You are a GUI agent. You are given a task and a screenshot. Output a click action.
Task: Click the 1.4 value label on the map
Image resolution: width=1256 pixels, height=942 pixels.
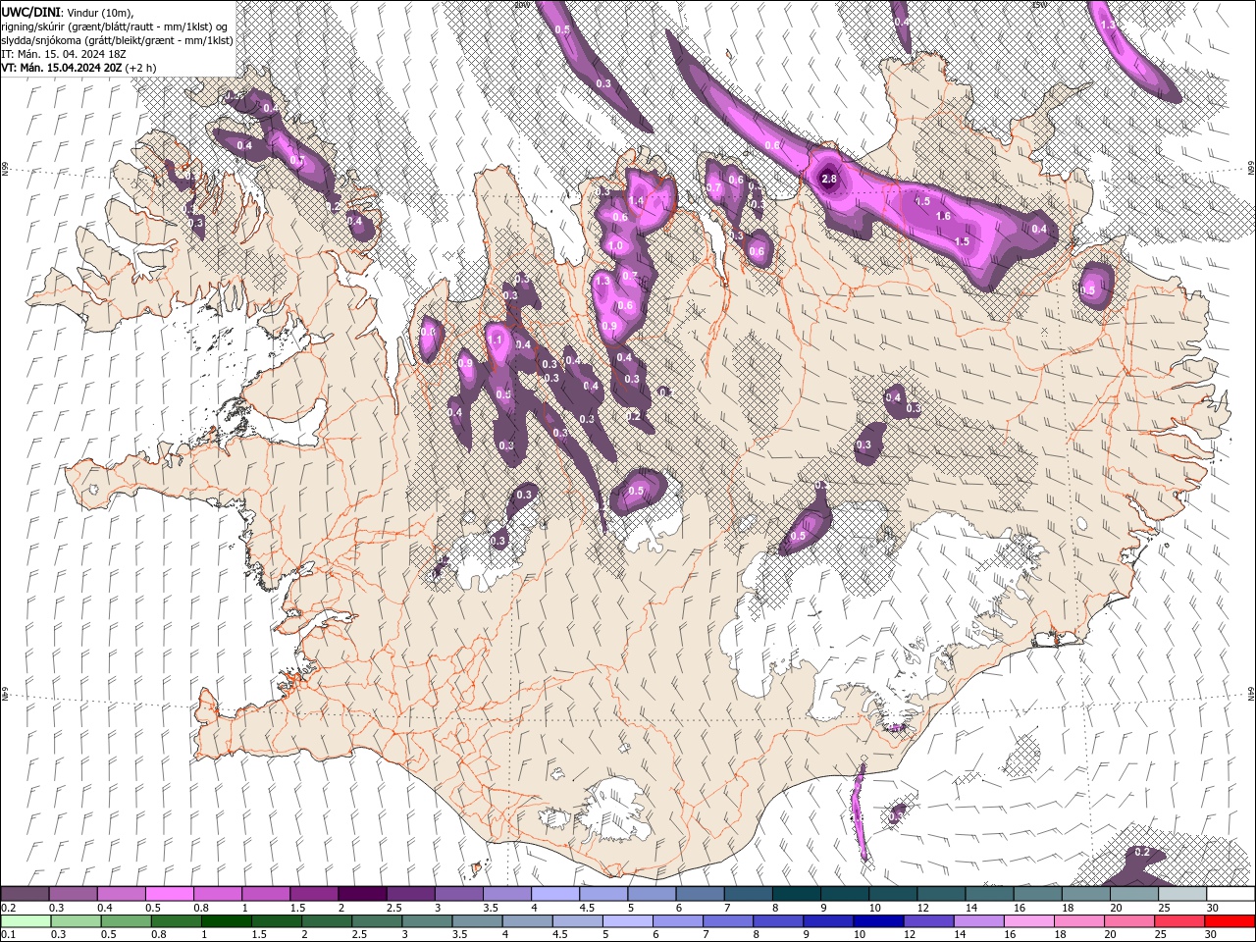pos(636,201)
